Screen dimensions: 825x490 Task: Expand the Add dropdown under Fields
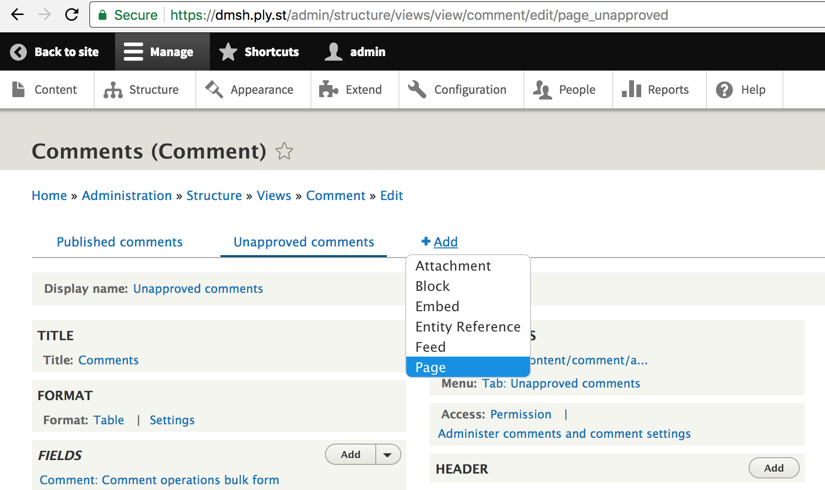point(387,454)
